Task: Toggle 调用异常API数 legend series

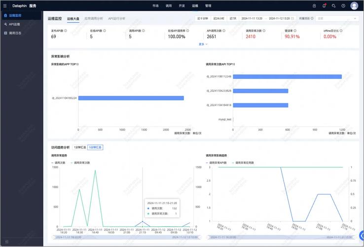Action: 216,163
